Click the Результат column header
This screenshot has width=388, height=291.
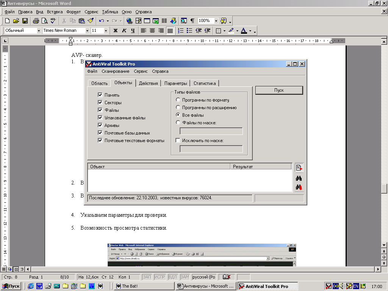point(261,167)
